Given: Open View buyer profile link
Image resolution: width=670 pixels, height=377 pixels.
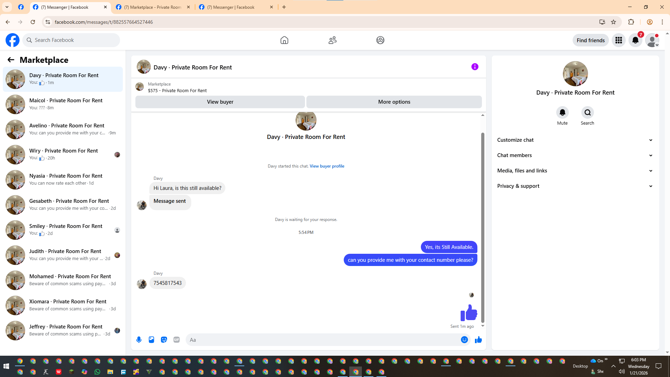Looking at the screenshot, I should (327, 166).
